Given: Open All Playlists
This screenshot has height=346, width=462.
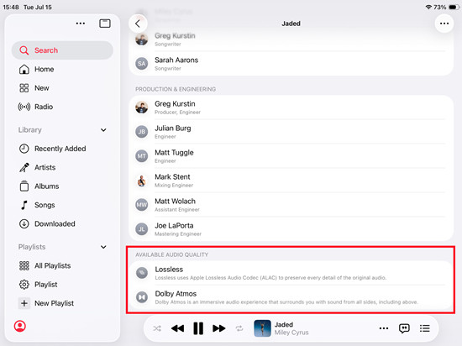Looking at the screenshot, I should pos(62,265).
